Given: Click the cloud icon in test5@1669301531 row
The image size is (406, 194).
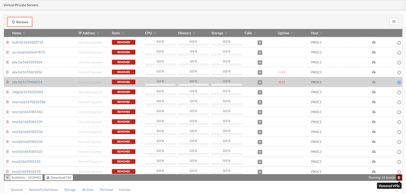Looking at the screenshot, I should [374, 151].
